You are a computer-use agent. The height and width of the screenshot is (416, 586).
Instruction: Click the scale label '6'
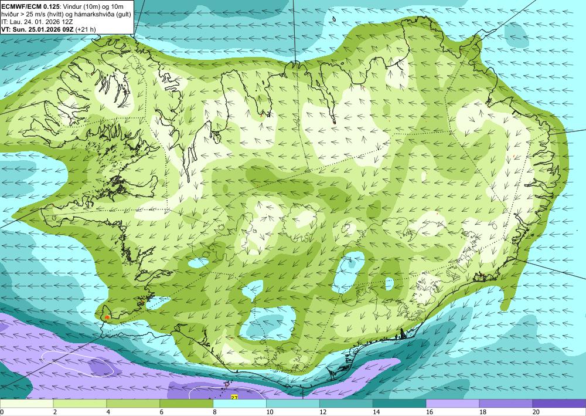point(162,412)
